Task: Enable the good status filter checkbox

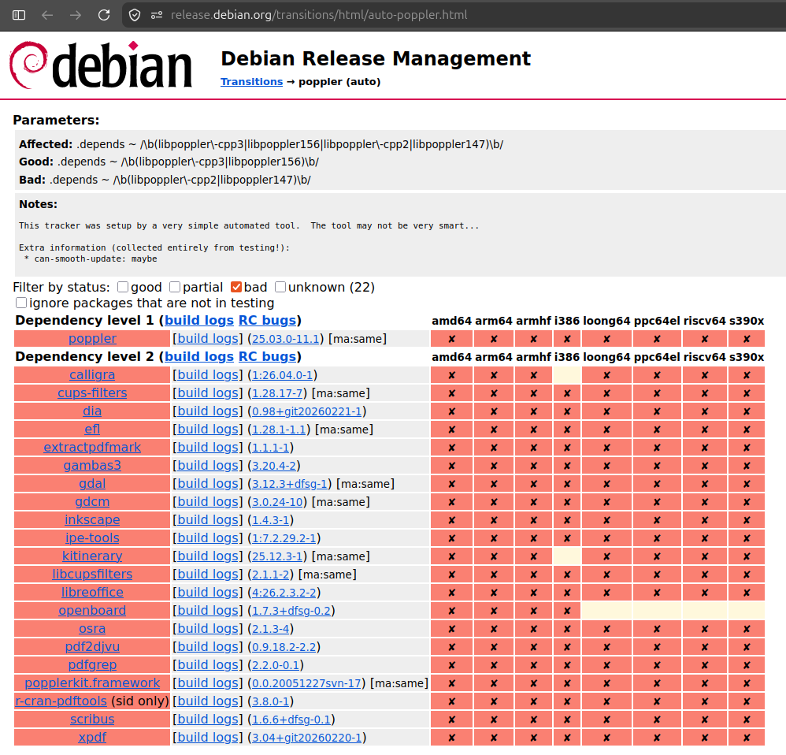Action: (123, 287)
